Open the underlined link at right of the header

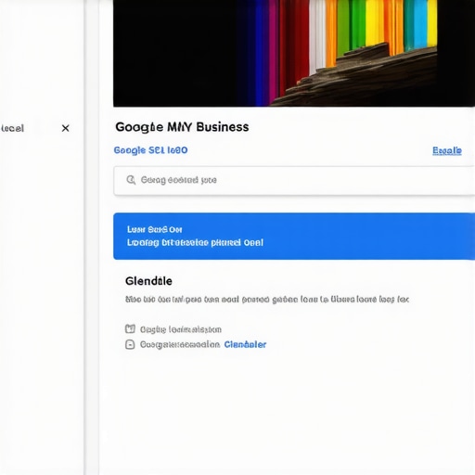[447, 150]
